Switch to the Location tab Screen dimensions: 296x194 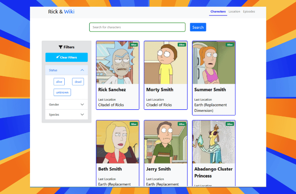(234, 11)
